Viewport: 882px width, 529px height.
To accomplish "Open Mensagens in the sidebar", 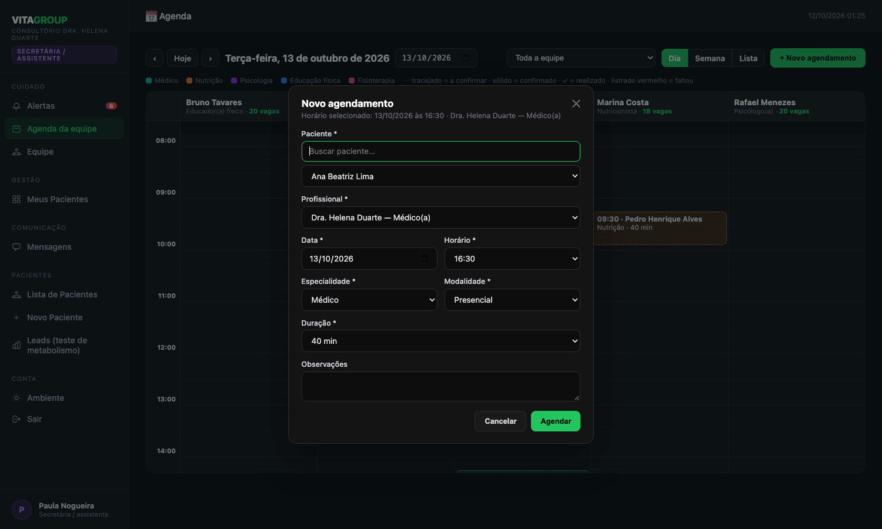I will pyautogui.click(x=64, y=247).
